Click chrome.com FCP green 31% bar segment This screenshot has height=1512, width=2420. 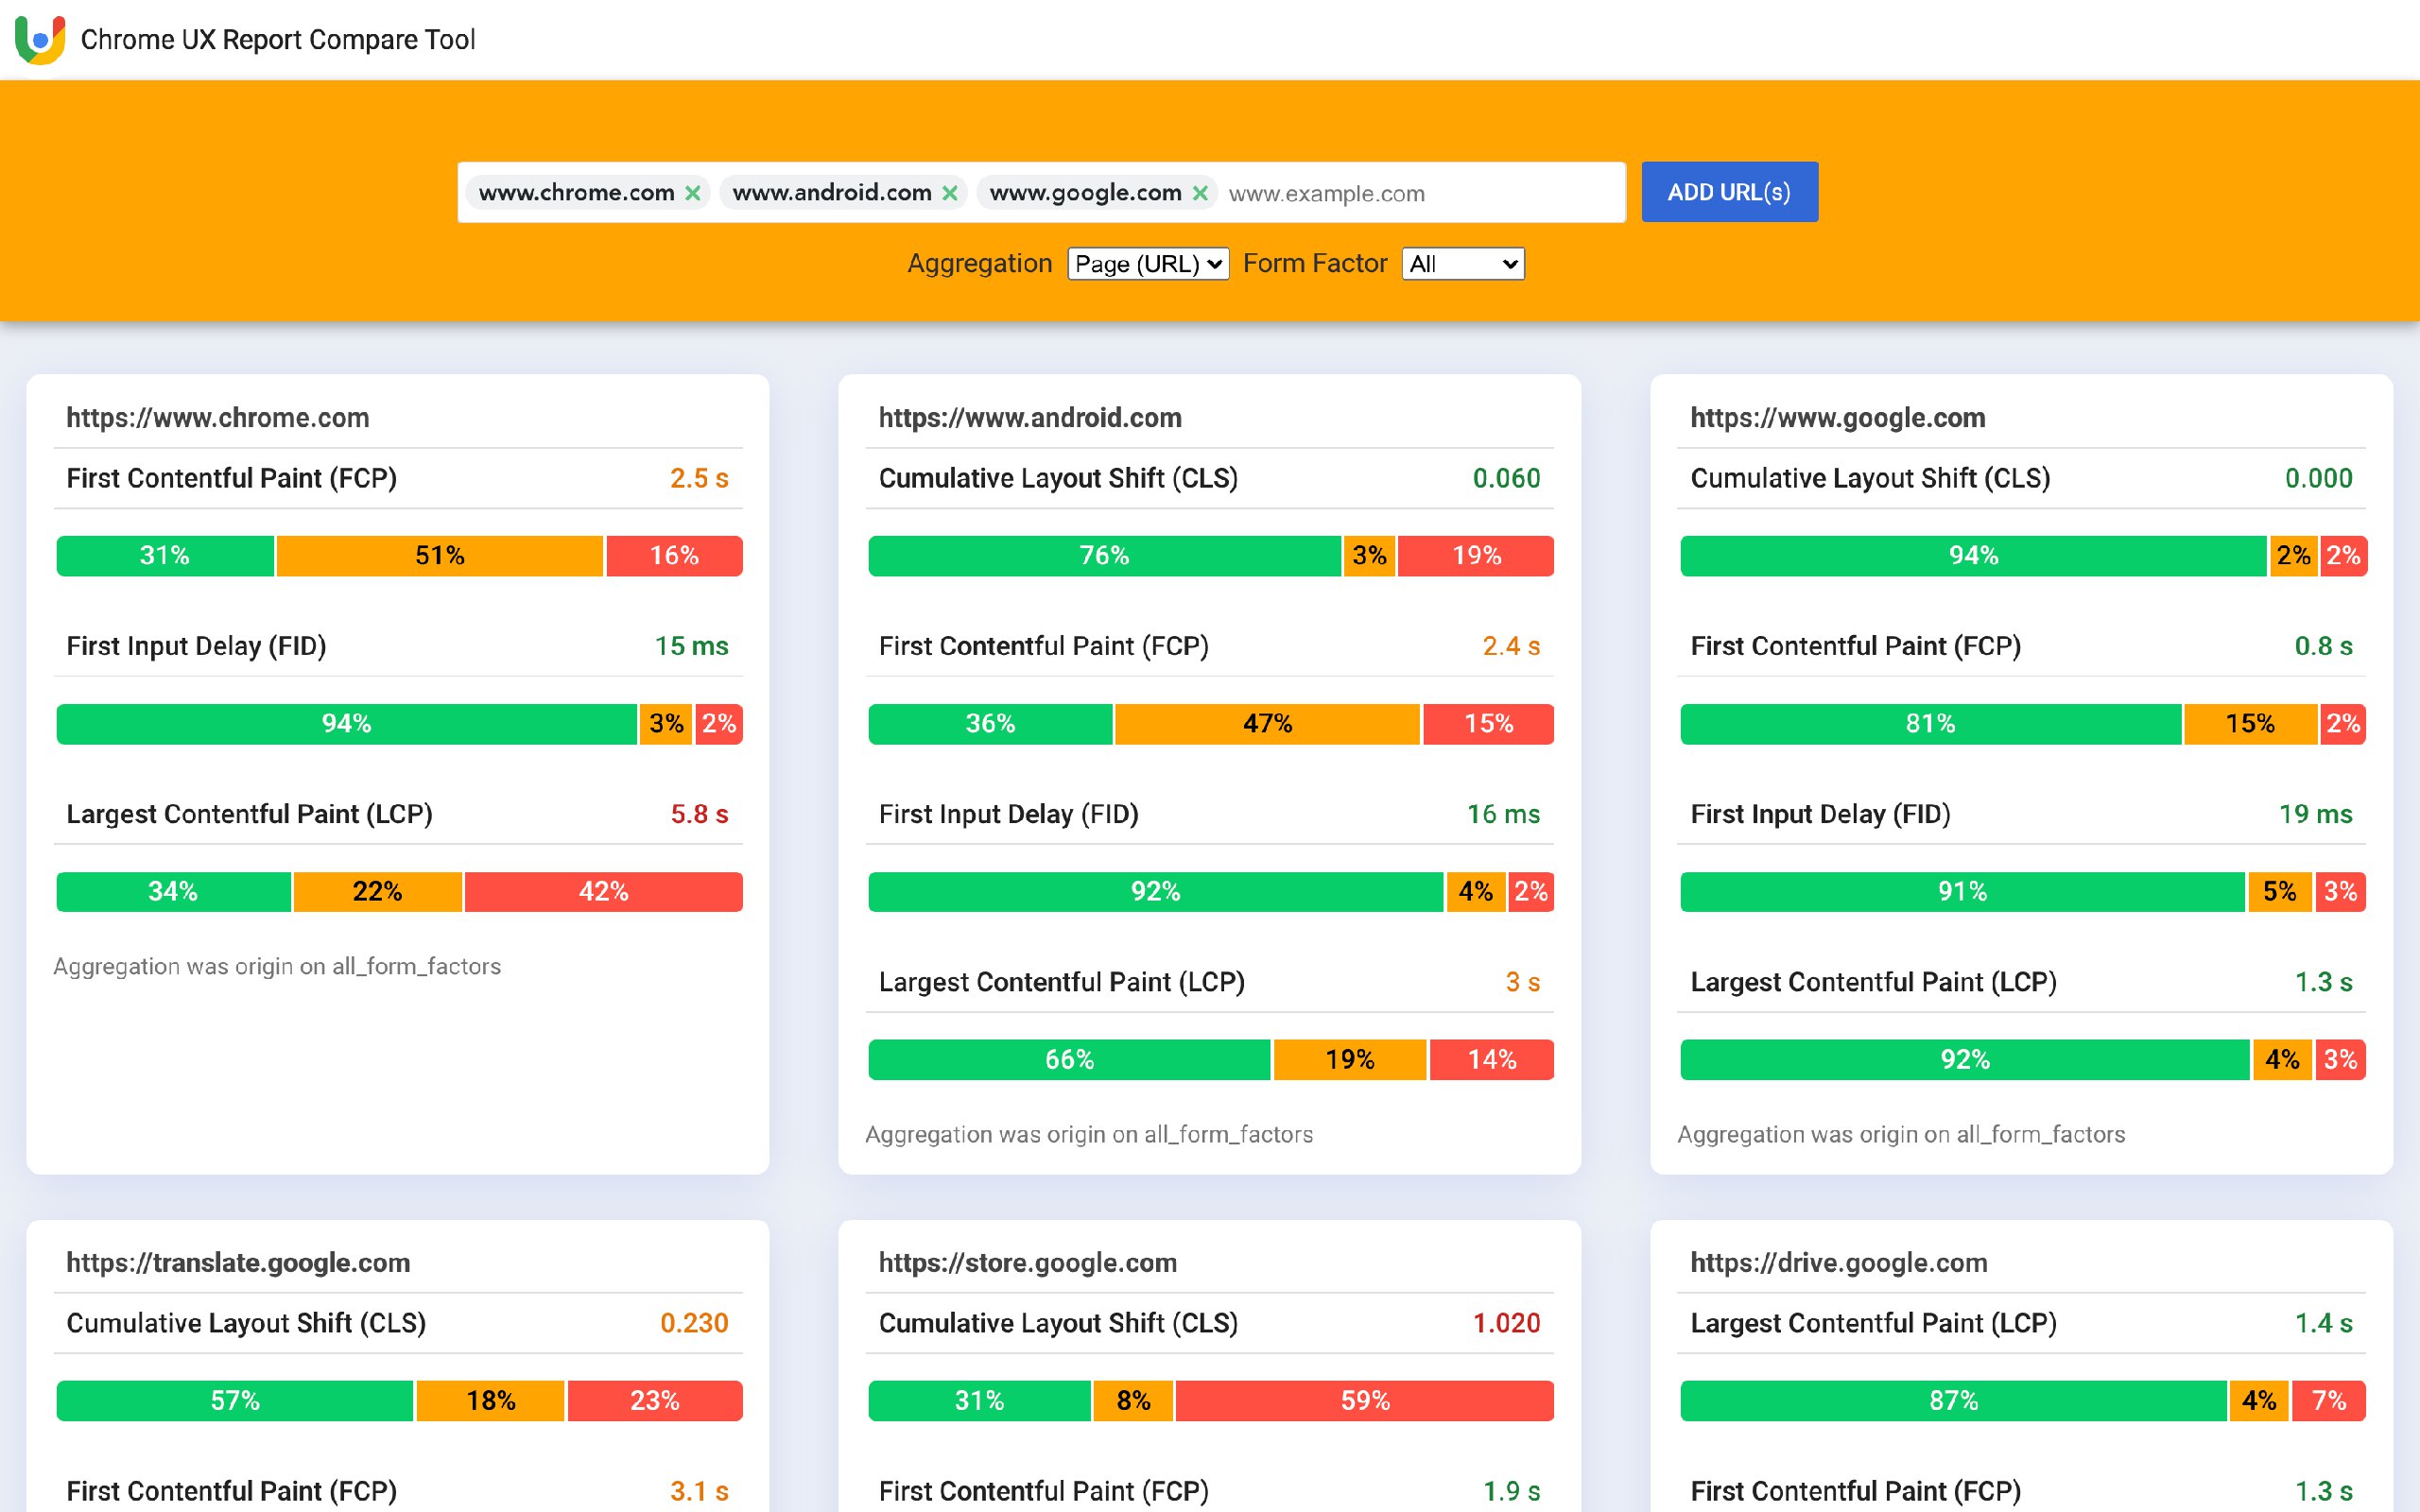pos(165,556)
